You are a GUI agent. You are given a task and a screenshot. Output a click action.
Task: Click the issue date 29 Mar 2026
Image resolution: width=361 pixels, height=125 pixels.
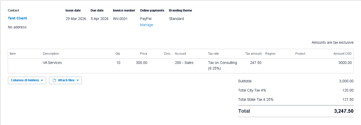76,19
